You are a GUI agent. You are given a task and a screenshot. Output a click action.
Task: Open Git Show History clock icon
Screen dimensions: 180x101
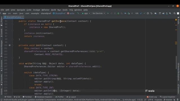point(148,13)
